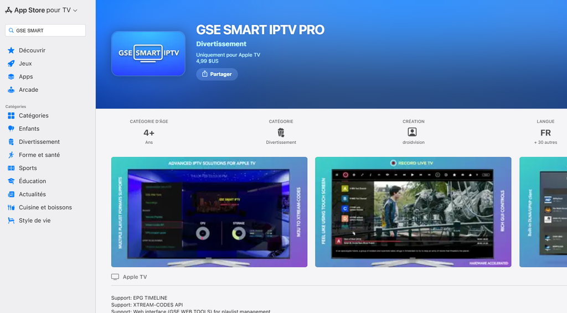Click the + 30 autres languages text
The width and height of the screenshot is (567, 313).
(545, 142)
